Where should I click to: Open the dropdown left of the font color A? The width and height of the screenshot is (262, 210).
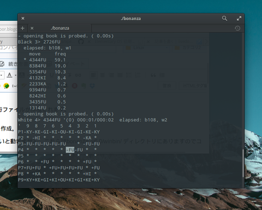(x=2, y=75)
